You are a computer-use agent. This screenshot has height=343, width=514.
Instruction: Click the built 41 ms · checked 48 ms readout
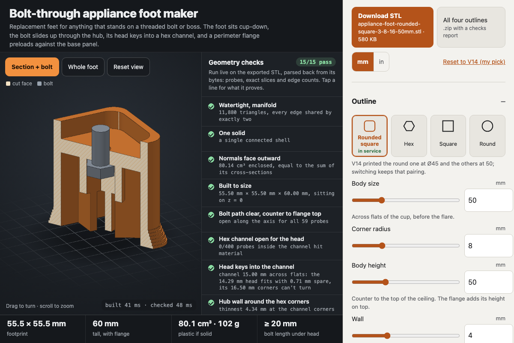[149, 305]
